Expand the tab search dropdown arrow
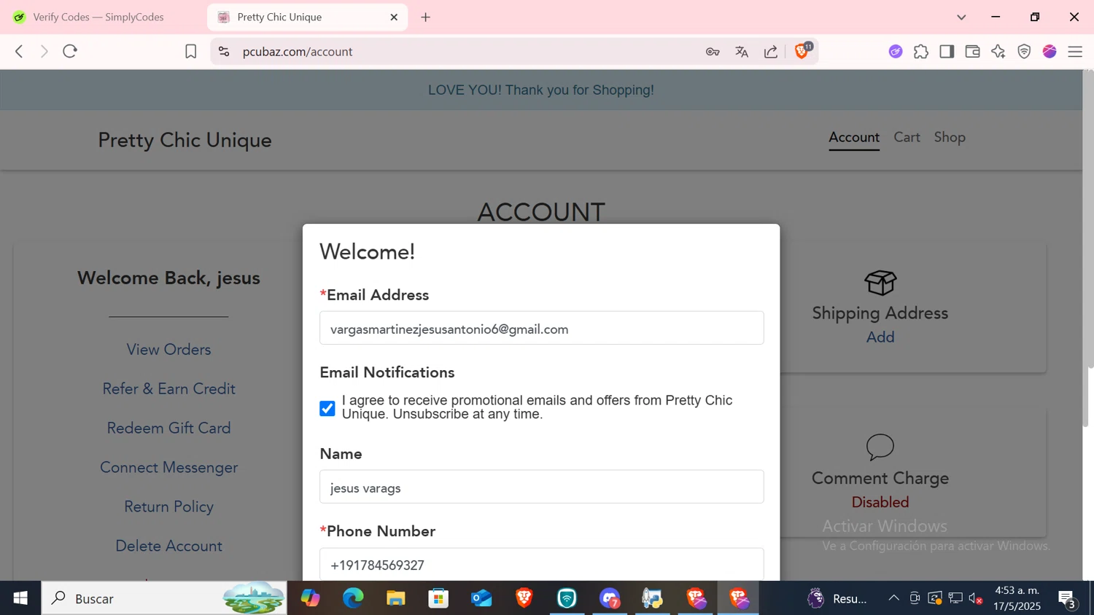1094x615 pixels. point(961,17)
